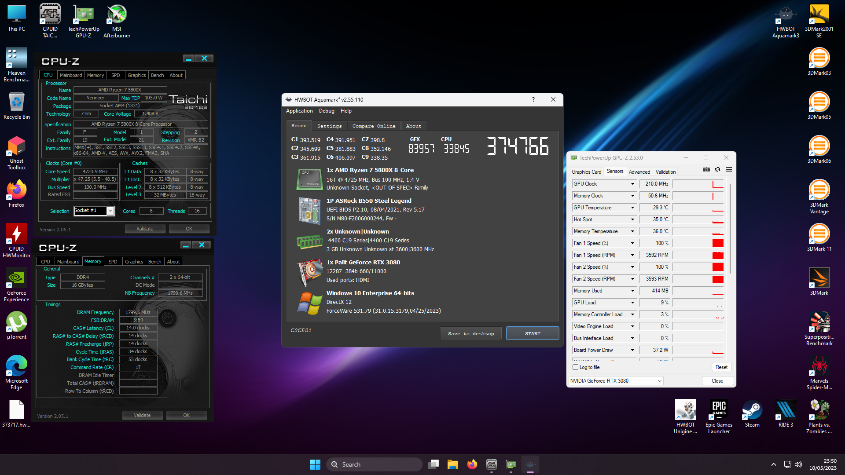Expand Fan 1 Speed (RPM) dropdown

[x=632, y=255]
